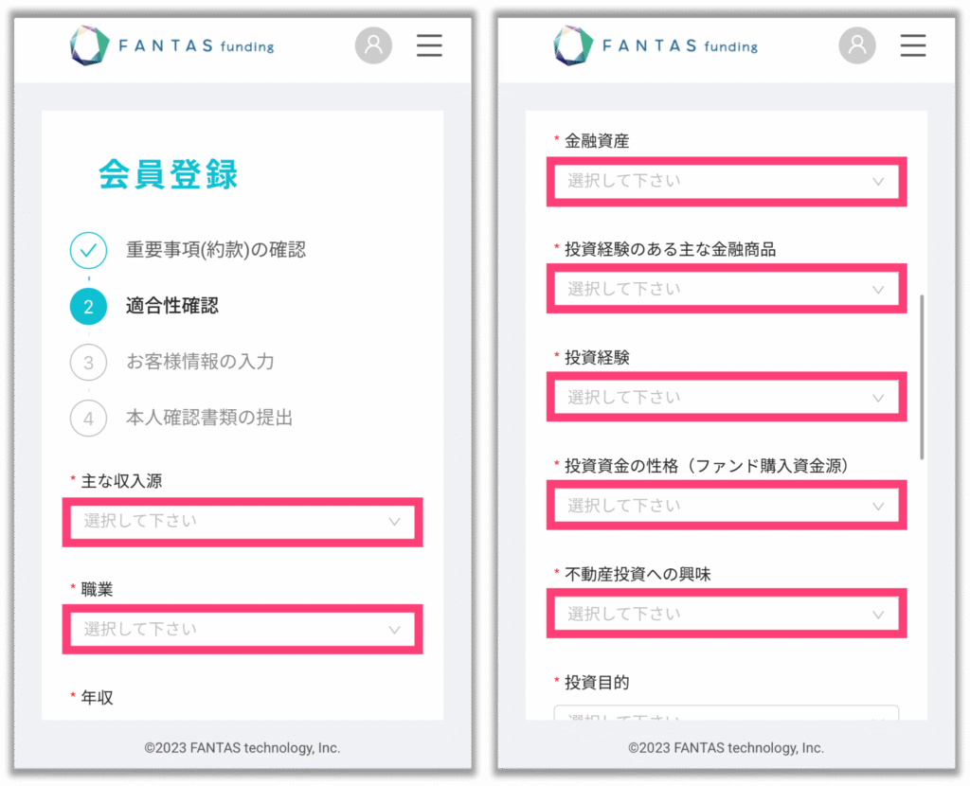This screenshot has width=970, height=786.
Task: Expand the 不動産投資への興味 dropdown
Action: click(727, 614)
